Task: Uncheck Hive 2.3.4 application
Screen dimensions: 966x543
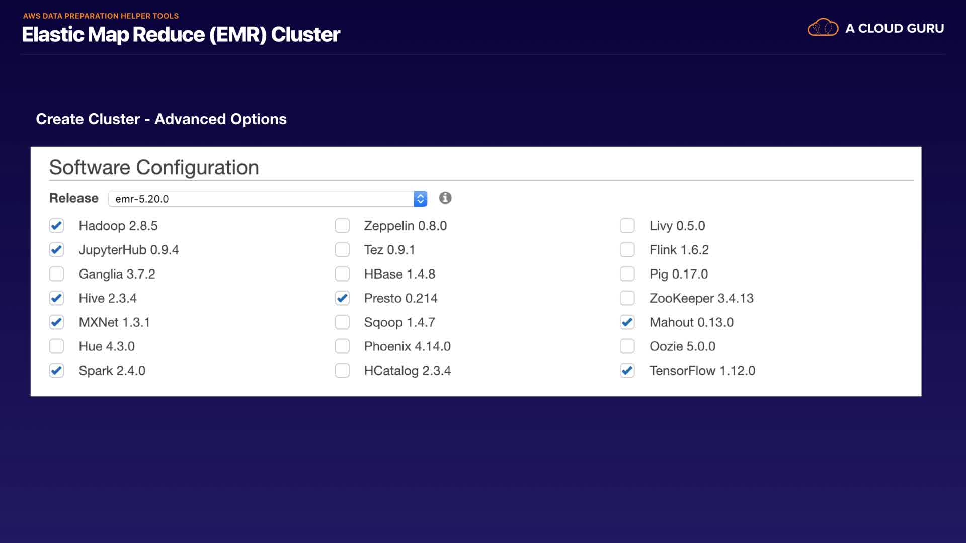Action: (57, 298)
